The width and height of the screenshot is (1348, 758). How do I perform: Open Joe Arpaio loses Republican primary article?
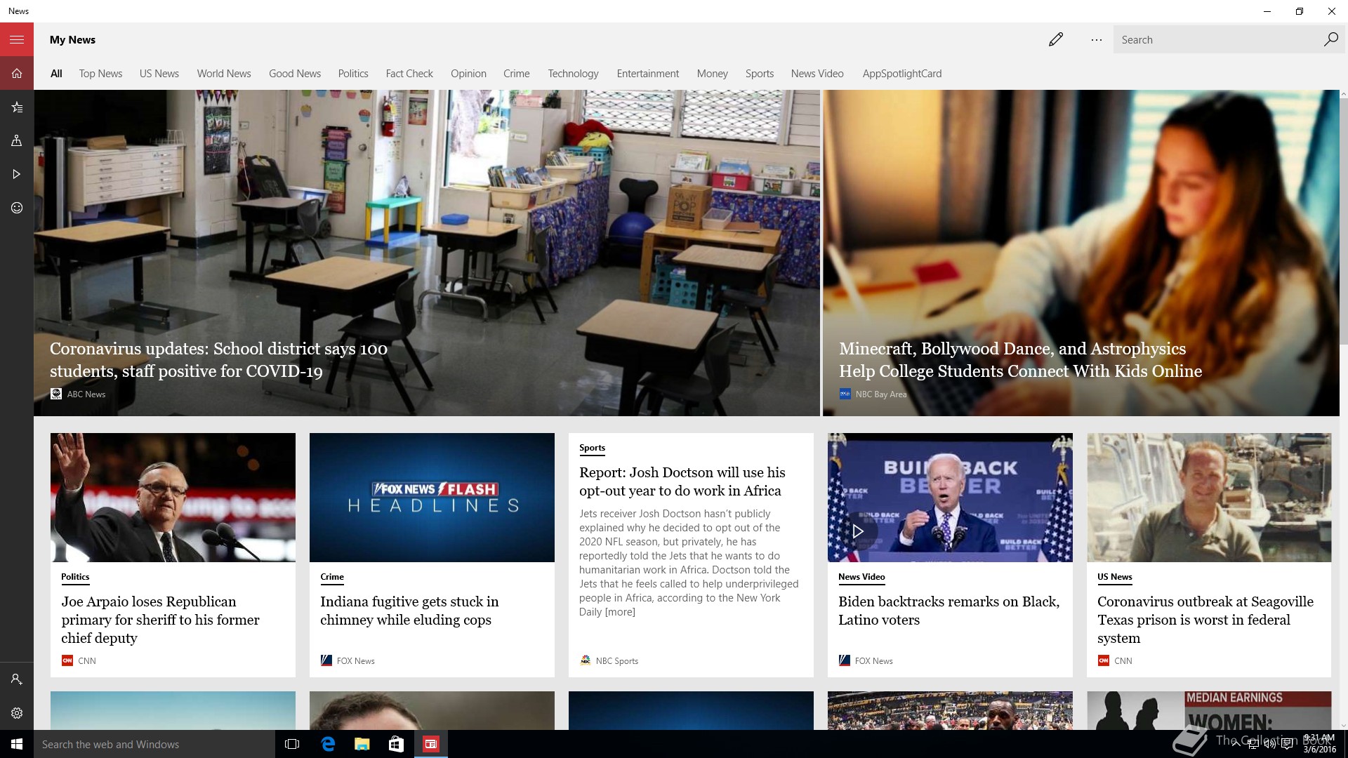160,620
